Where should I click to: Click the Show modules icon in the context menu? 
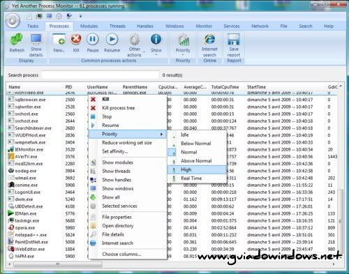[x=93, y=162]
